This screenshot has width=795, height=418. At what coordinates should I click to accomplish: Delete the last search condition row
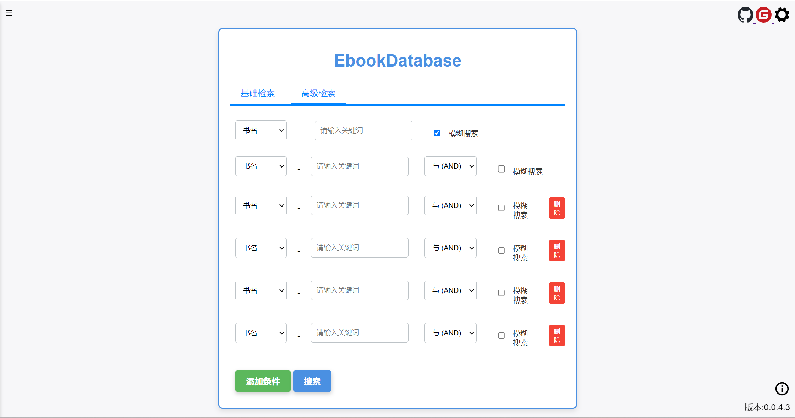(556, 335)
